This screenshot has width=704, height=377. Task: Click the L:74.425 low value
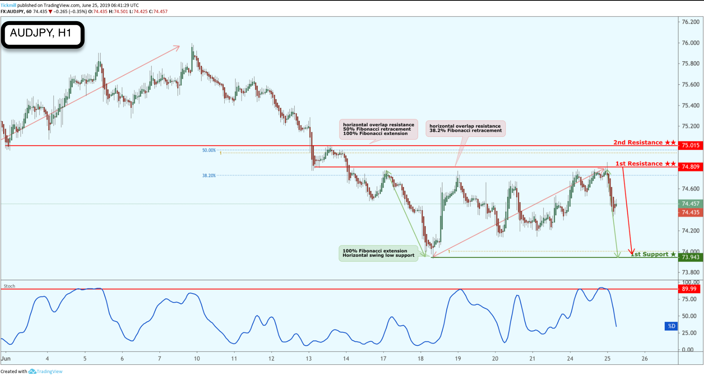coord(138,11)
